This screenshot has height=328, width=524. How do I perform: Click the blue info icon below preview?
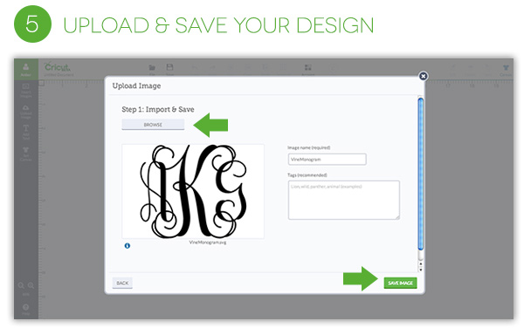(128, 246)
